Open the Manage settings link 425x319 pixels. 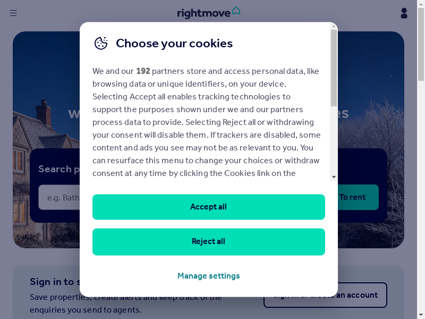tap(208, 276)
